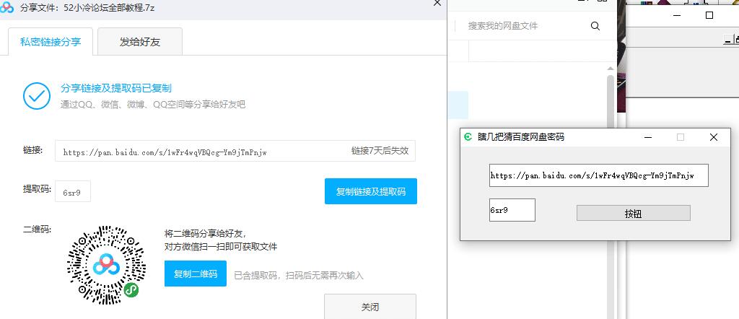Image resolution: width=739 pixels, height=319 pixels.
Task: Click the 6sr9 code box in guess-password window
Action: (x=512, y=210)
